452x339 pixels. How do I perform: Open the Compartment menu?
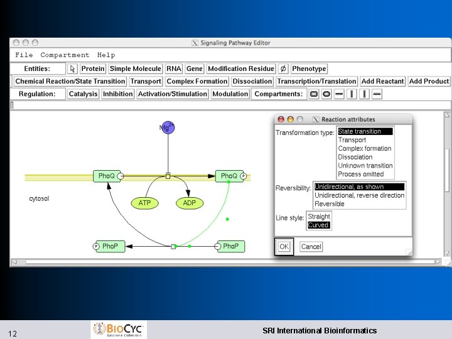click(x=65, y=55)
